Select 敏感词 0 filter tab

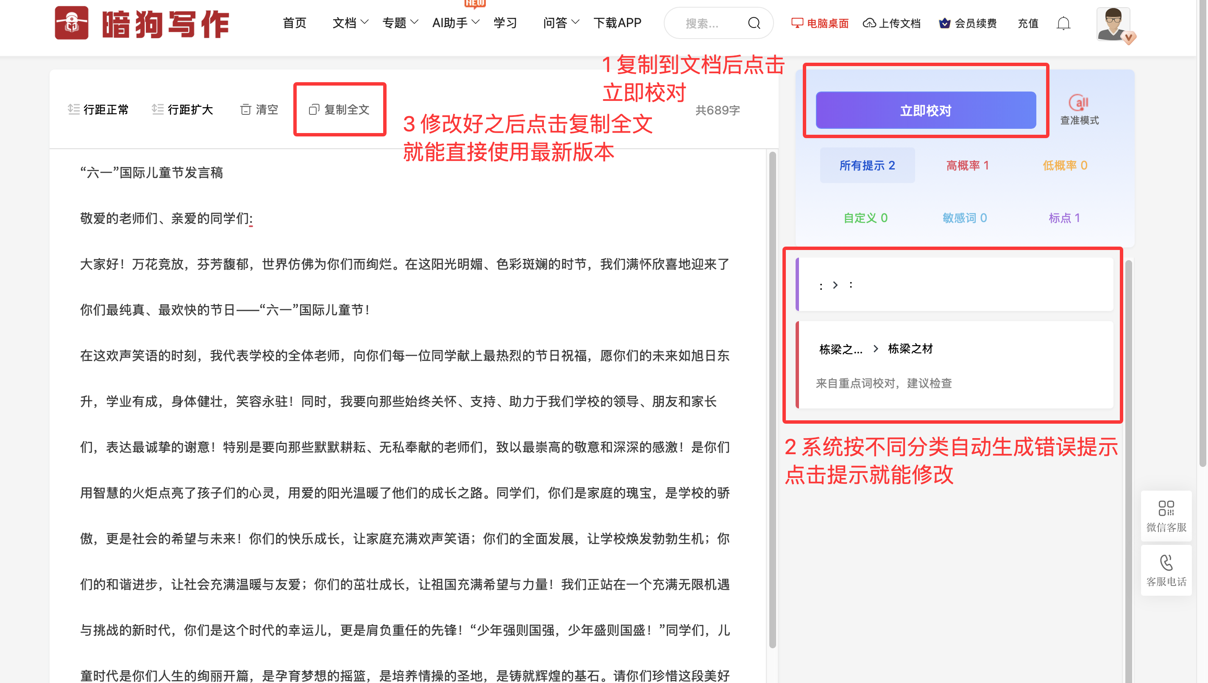tap(965, 218)
